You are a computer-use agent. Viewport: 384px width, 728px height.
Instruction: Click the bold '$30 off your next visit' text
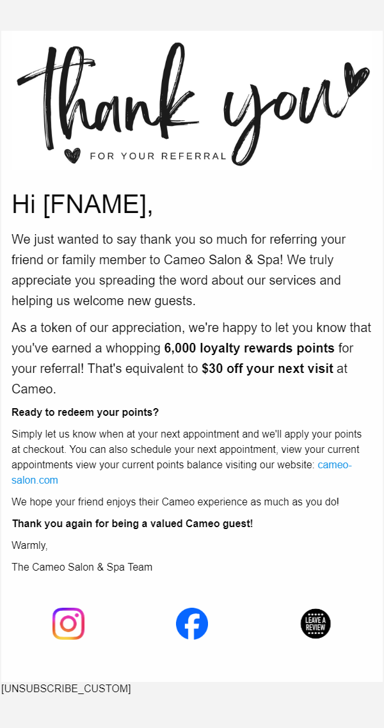click(x=267, y=368)
